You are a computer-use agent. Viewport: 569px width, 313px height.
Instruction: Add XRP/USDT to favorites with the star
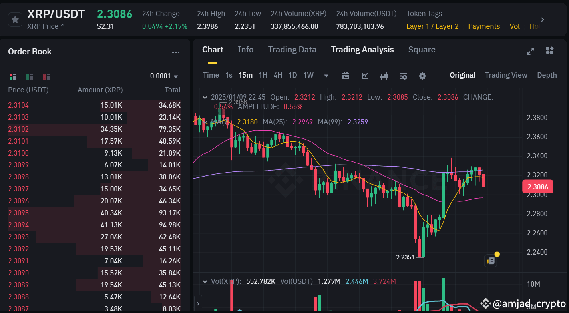click(x=15, y=20)
